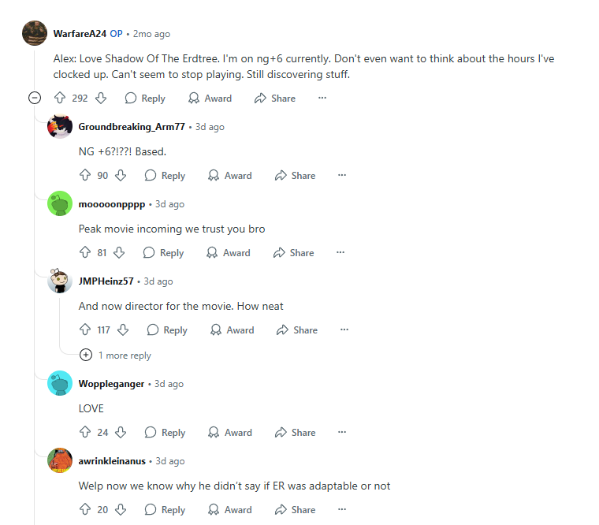This screenshot has width=599, height=525.
Task: Click awrinkleinanus's avatar picture
Action: click(x=60, y=460)
